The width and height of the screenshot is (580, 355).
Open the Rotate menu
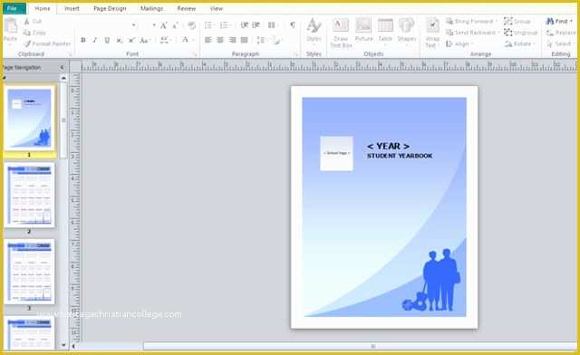point(520,44)
